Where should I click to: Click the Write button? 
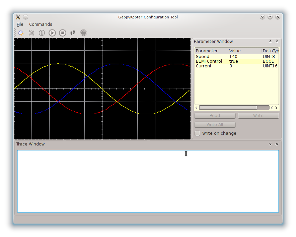coord(258,115)
